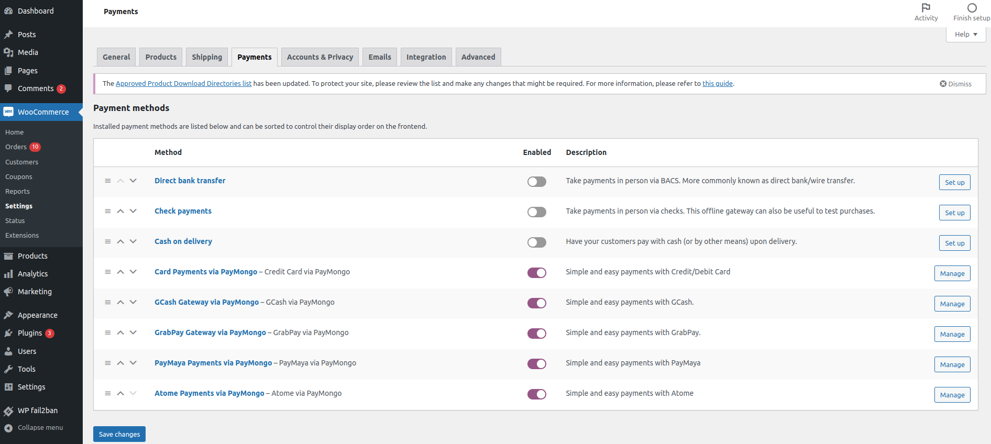The width and height of the screenshot is (991, 444).
Task: Grab the Check payments drag handle
Action: (x=108, y=211)
